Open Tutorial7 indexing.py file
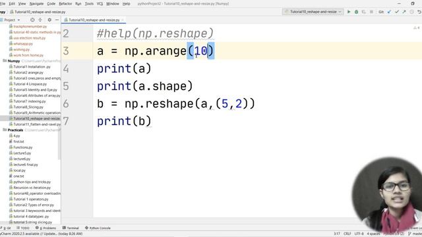This screenshot has width=422, height=237. (x=30, y=101)
